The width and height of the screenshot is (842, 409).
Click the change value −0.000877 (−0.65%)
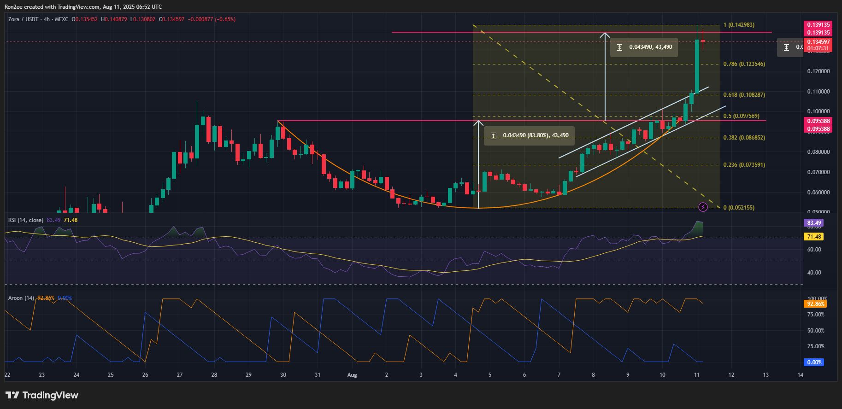click(x=212, y=19)
